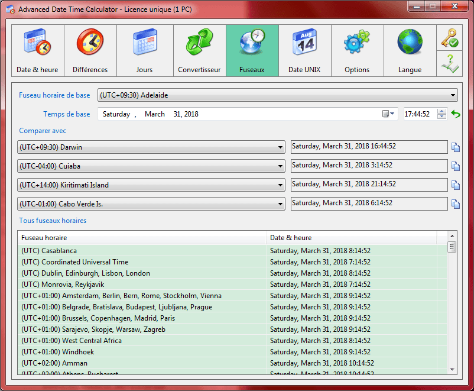This screenshot has width=474, height=391.
Task: Select the (UTC+02:00) Amman row
Action: [x=232, y=363]
